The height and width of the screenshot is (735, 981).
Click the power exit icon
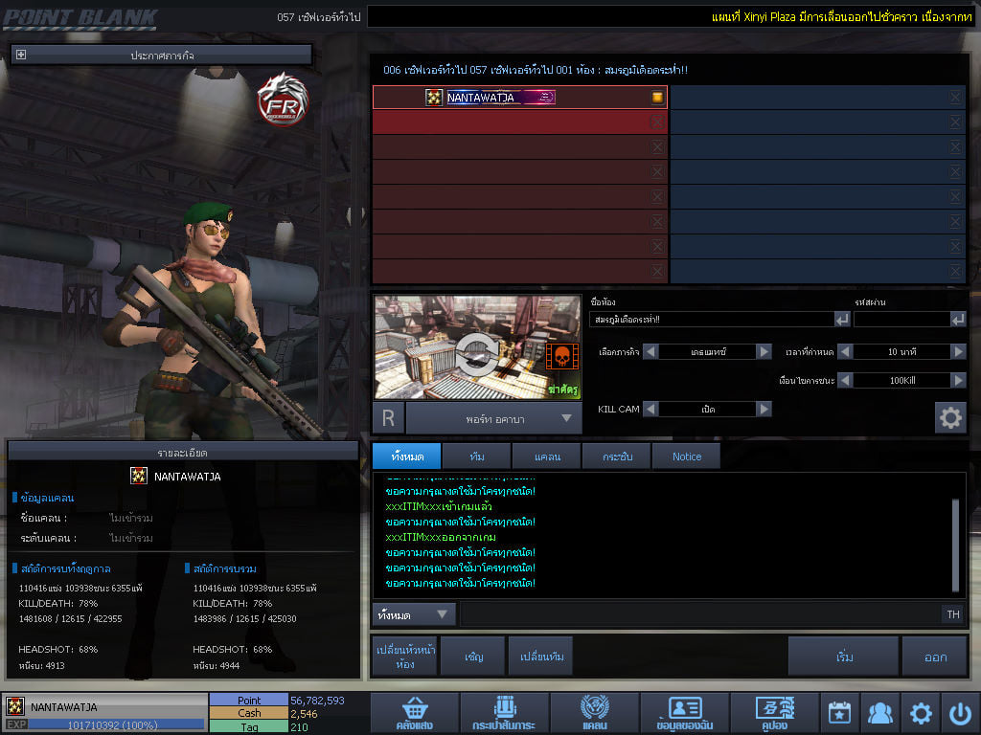[x=961, y=713]
